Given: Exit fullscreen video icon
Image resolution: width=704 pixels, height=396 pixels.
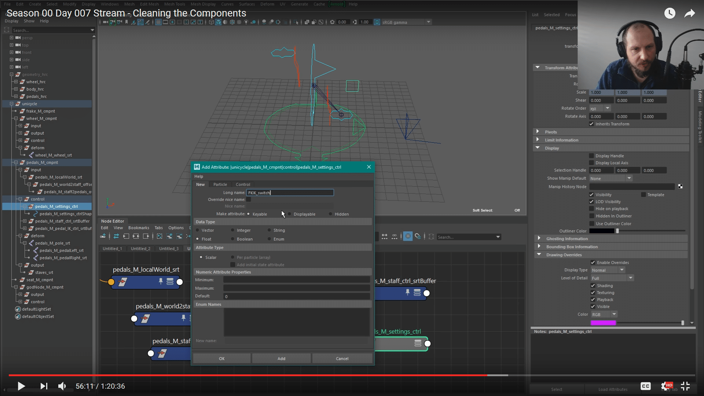Looking at the screenshot, I should click(685, 386).
